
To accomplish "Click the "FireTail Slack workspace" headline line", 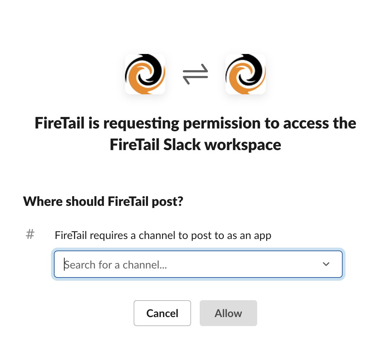I will tap(195, 145).
